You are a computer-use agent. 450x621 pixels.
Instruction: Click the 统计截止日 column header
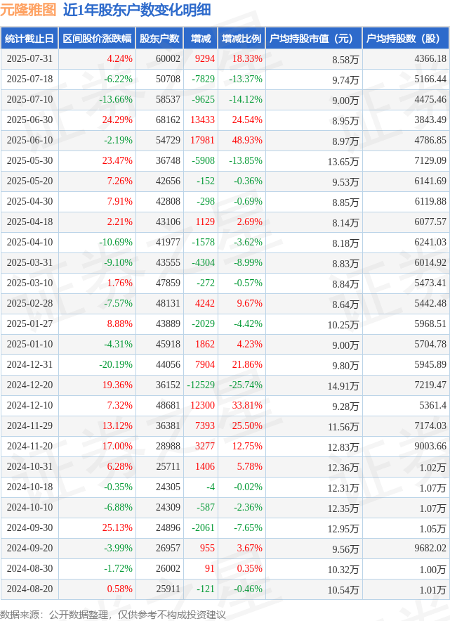[x=29, y=39]
